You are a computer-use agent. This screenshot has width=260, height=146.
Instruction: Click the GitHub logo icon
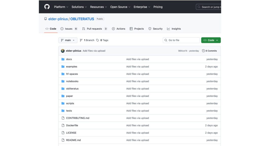(47, 7)
